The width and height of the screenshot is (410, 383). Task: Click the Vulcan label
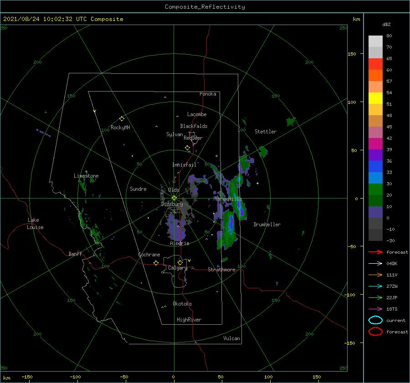[x=232, y=338]
